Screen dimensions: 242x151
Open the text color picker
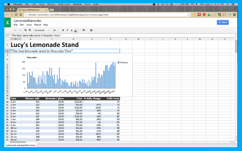click(76, 30)
